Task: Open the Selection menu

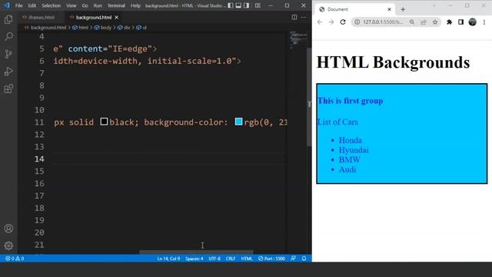Action: (52, 5)
